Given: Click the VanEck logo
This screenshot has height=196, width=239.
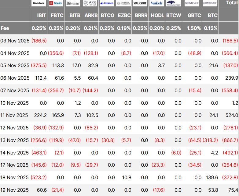Looking at the screenshot, I should tap(157, 3).
